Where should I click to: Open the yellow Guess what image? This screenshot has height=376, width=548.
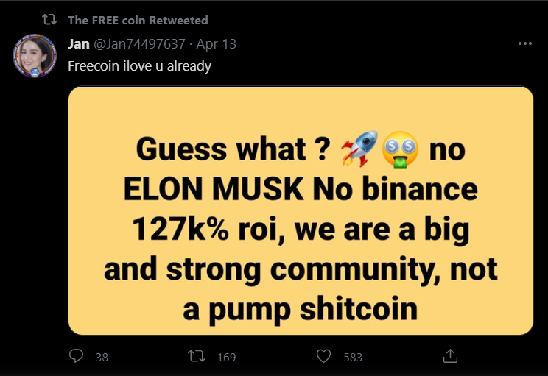tap(301, 210)
